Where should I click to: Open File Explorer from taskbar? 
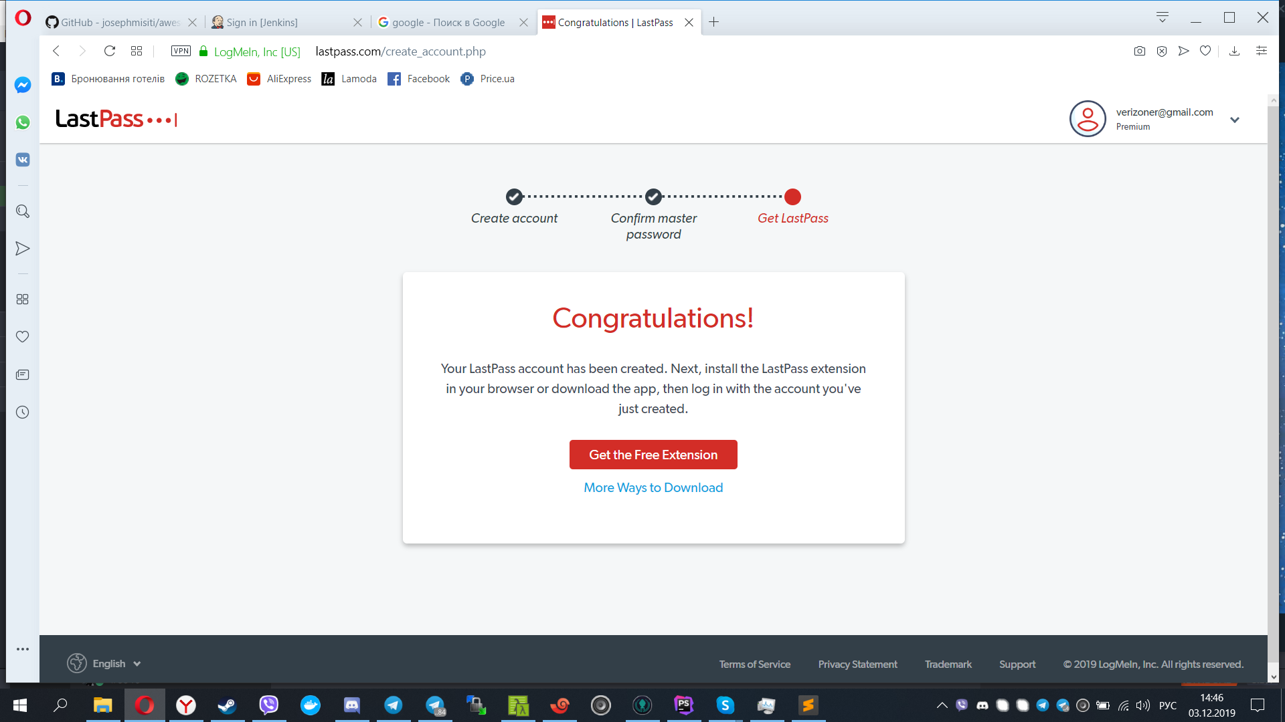(102, 705)
